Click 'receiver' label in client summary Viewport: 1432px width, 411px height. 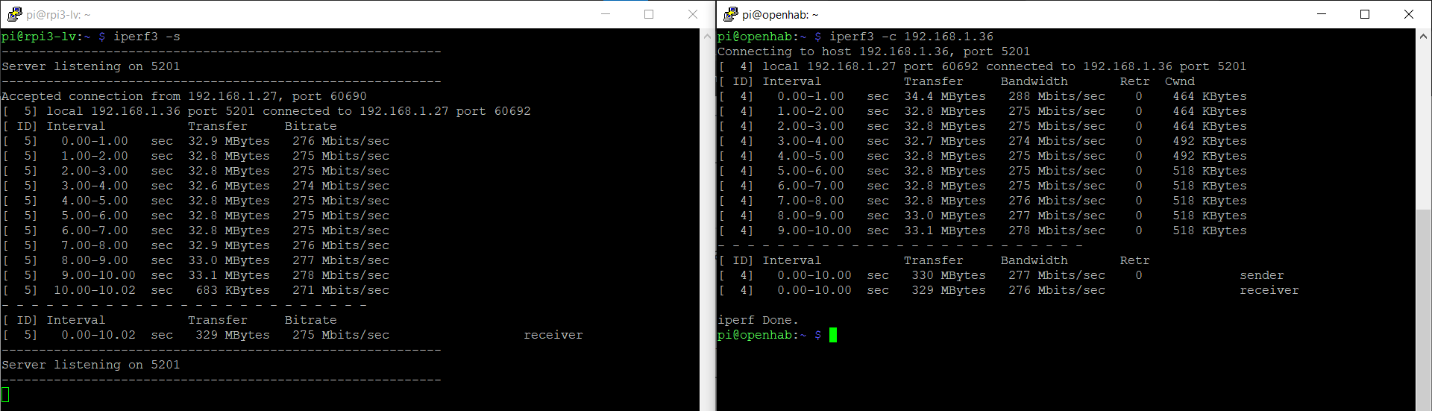(x=1269, y=290)
